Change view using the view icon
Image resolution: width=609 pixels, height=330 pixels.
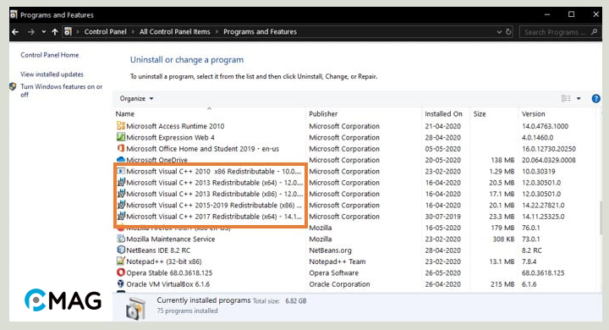(x=566, y=99)
